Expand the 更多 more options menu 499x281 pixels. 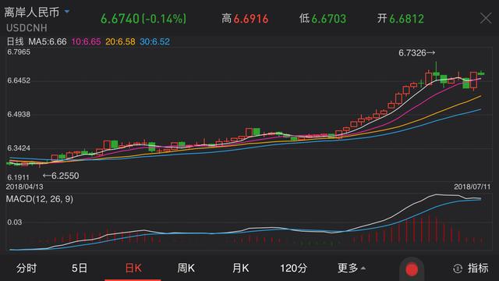pos(352,268)
